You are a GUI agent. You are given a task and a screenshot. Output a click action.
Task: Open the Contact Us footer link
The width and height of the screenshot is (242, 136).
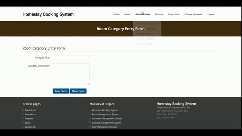click(x=30, y=127)
